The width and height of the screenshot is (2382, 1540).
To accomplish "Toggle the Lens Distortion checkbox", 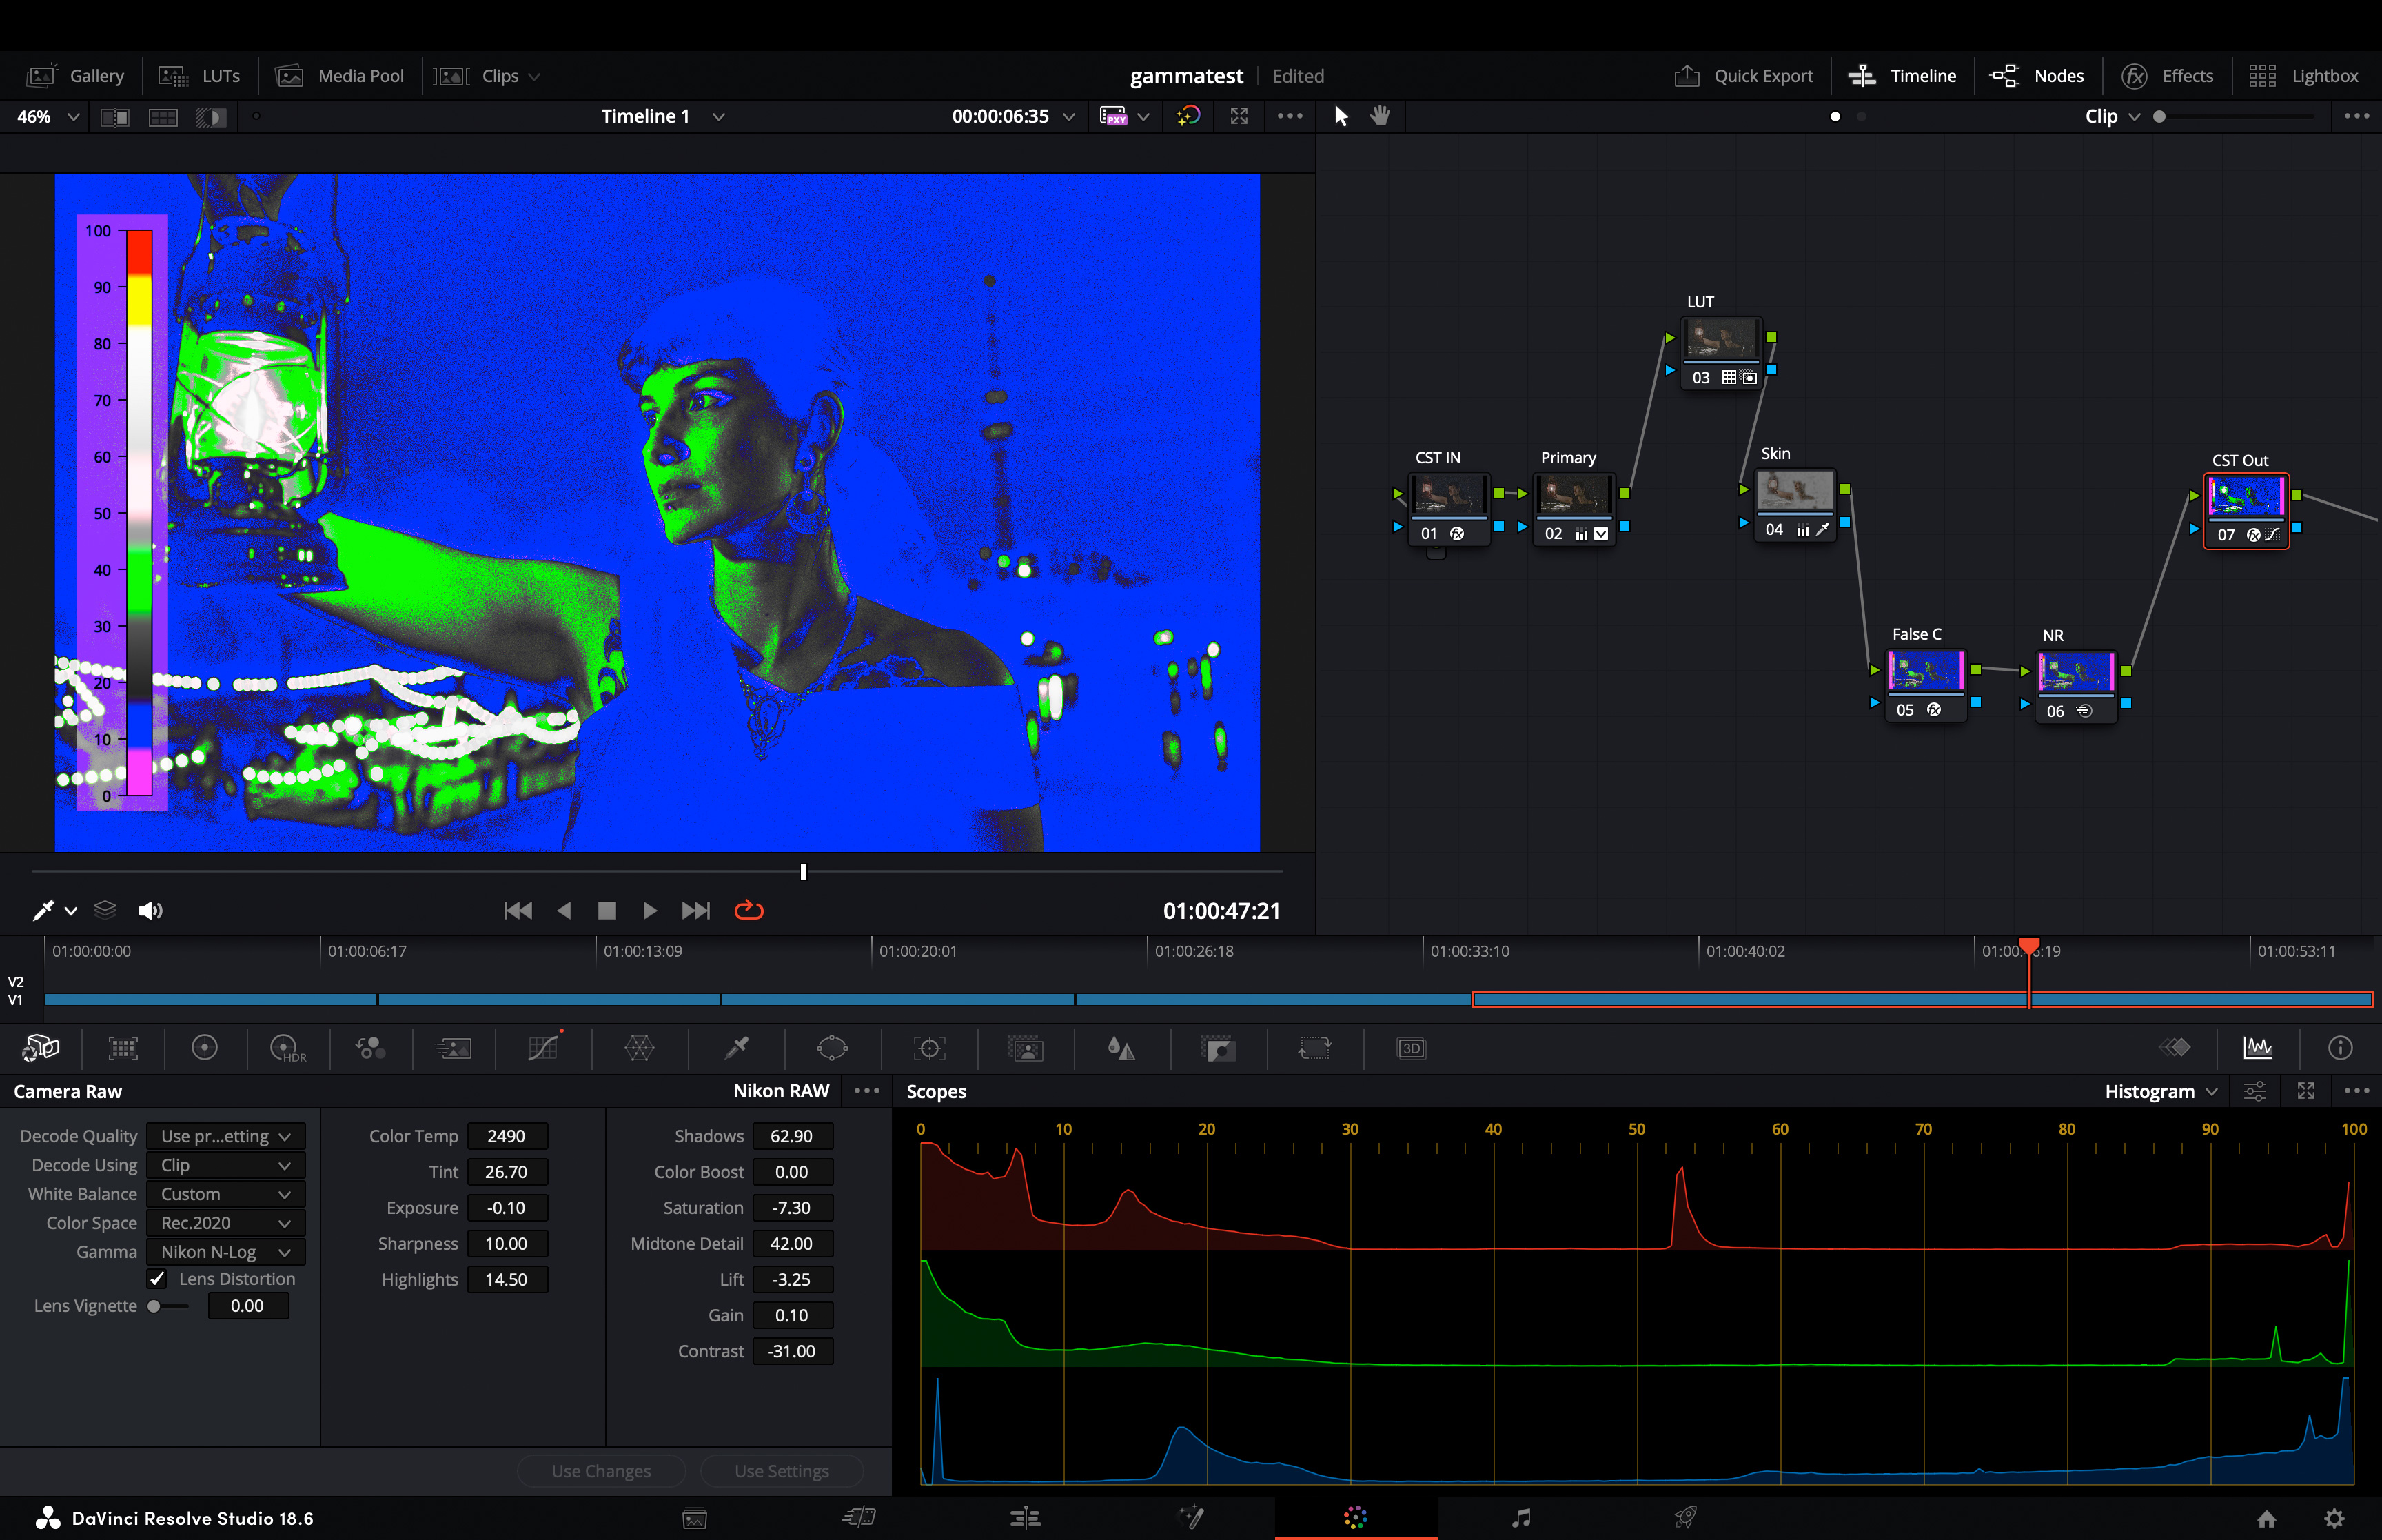I will point(158,1278).
